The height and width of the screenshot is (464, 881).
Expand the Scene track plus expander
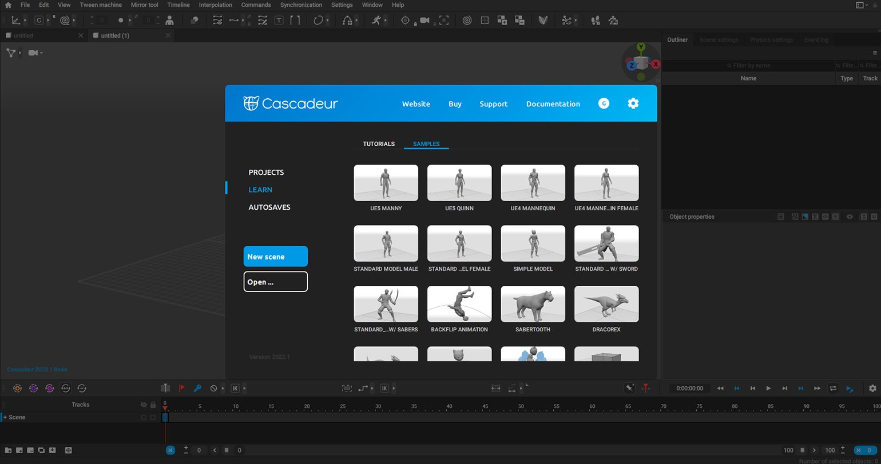5,417
